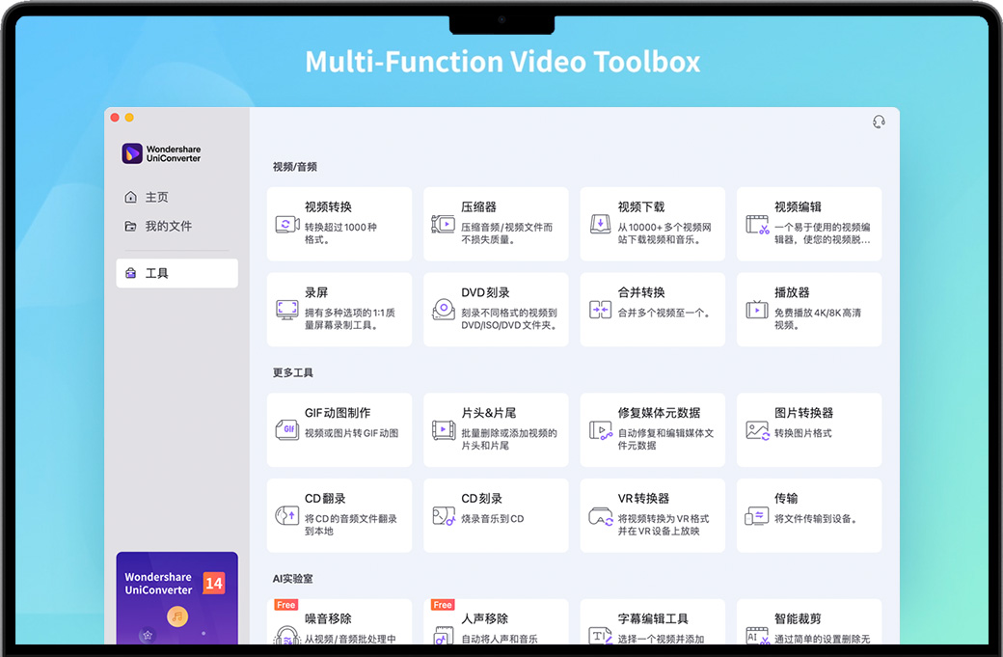This screenshot has height=657, width=1003.
Task: Click the 智能裁剪 AI trim icon
Action: [757, 635]
